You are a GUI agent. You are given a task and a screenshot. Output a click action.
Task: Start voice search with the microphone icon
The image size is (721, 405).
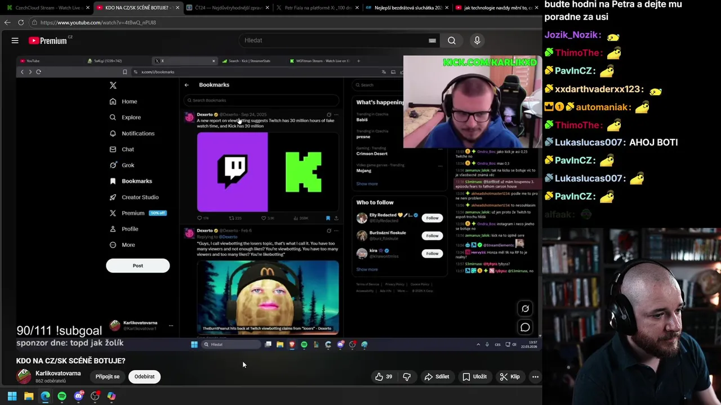pyautogui.click(x=477, y=40)
